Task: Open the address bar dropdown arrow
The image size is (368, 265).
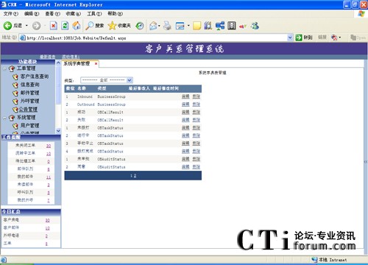Action: click(x=290, y=38)
